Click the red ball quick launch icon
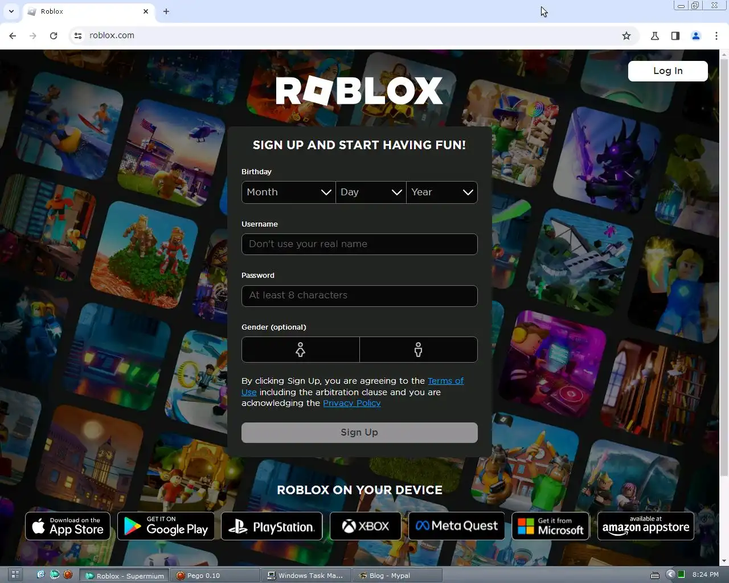 click(68, 575)
